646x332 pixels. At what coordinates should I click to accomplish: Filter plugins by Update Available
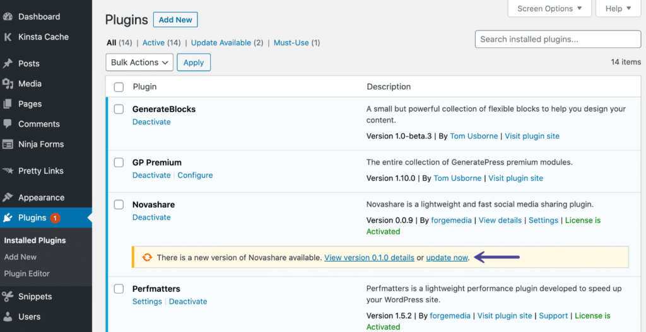tap(221, 43)
